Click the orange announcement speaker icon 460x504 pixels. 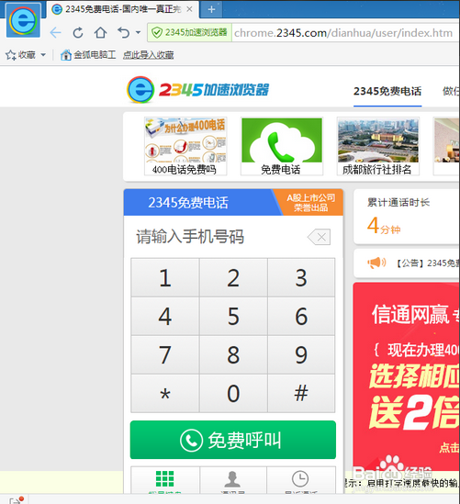coord(376,263)
